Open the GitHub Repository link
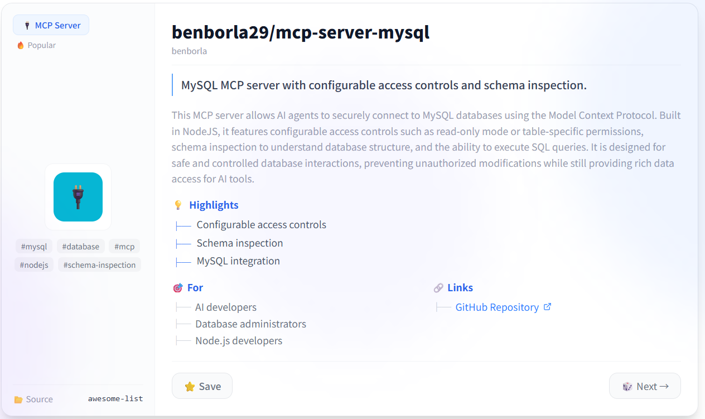705x419 pixels. 497,307
